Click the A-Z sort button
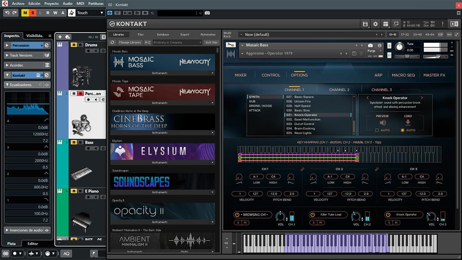Viewport: 462px width, 260px height. (x=147, y=42)
